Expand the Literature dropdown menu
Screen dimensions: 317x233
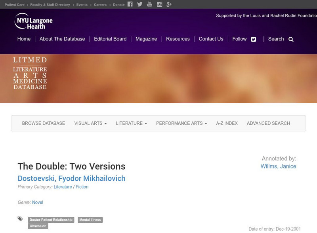[x=132, y=123]
